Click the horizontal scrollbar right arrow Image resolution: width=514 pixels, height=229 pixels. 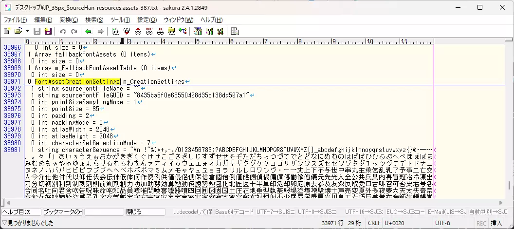coord(500,202)
